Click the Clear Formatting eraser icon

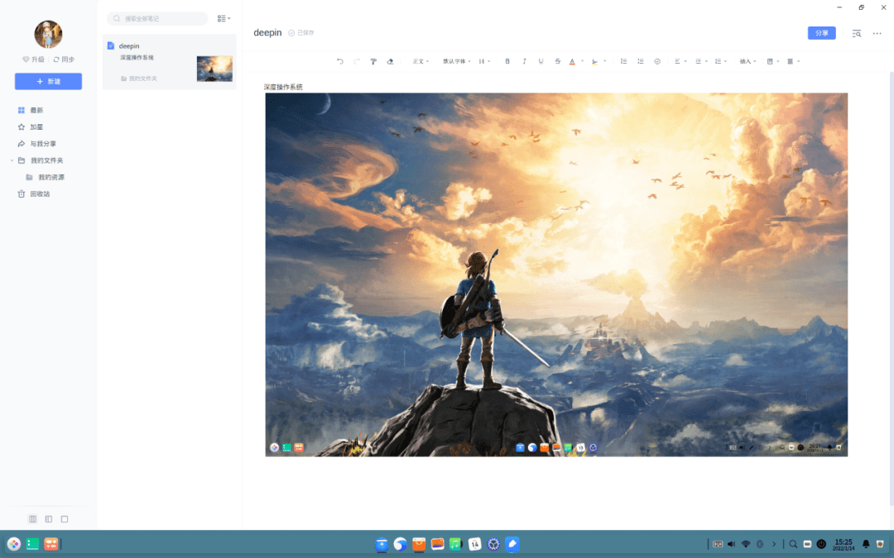[390, 61]
